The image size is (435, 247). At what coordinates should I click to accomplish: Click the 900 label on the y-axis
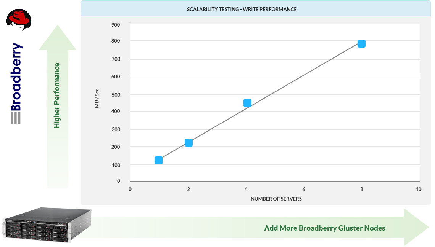[x=115, y=25]
